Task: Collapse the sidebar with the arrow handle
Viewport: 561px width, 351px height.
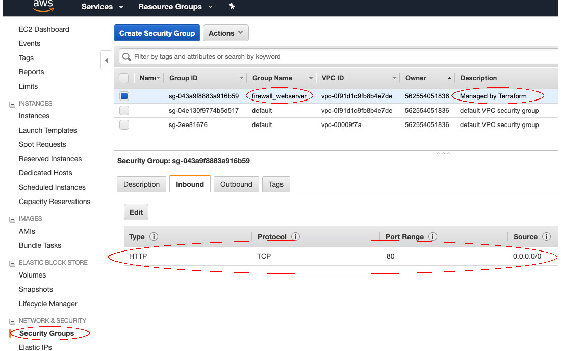Action: pyautogui.click(x=106, y=61)
